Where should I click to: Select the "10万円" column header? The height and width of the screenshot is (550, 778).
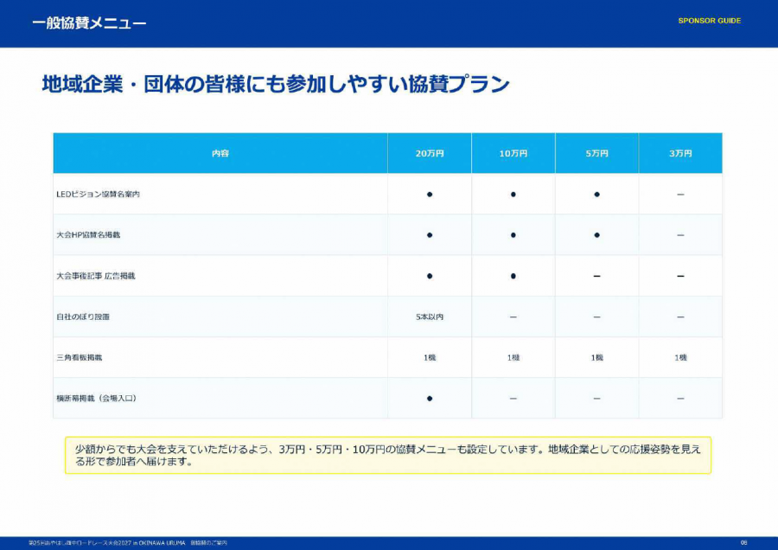coord(513,153)
